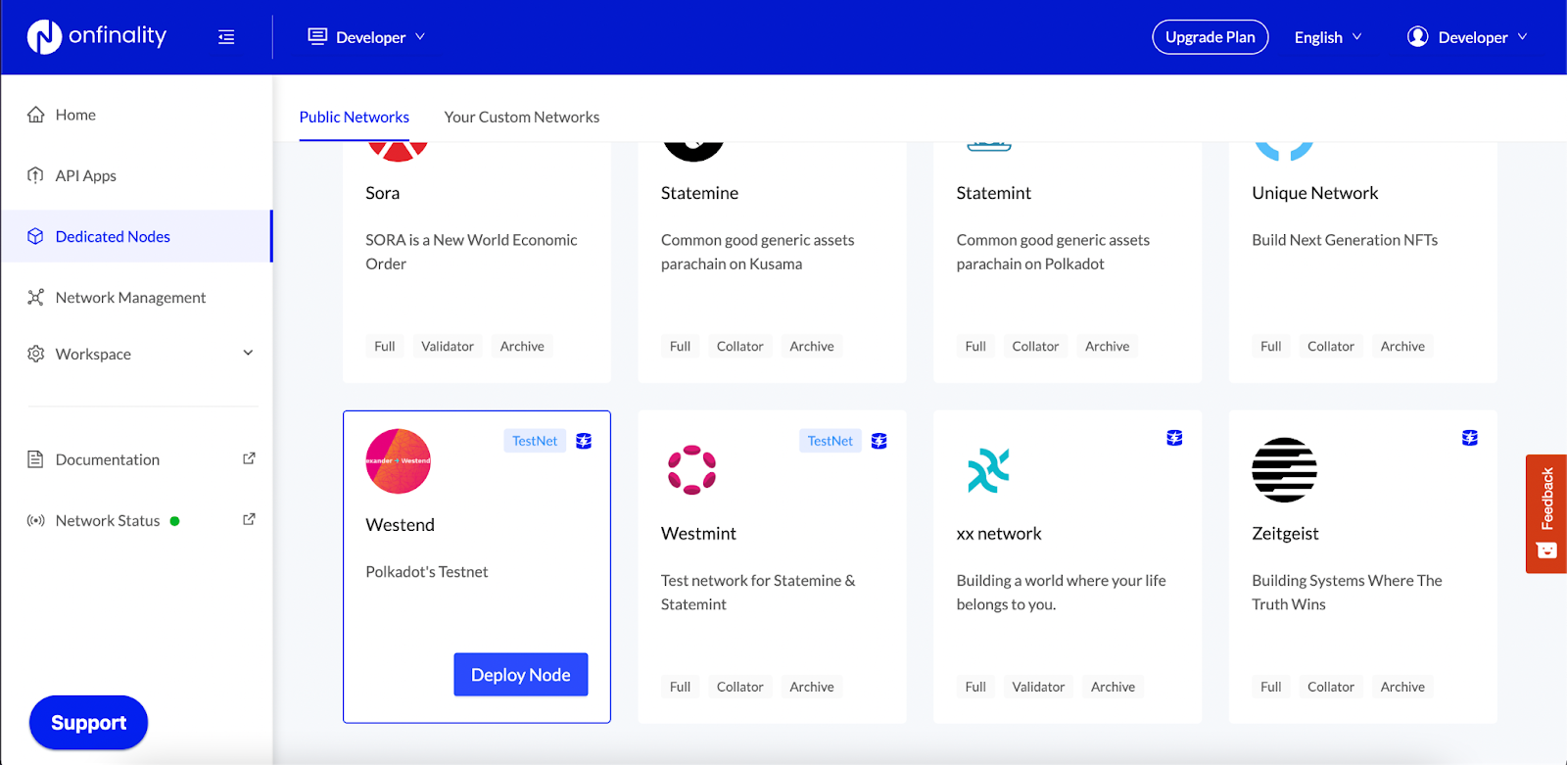The height and width of the screenshot is (765, 1567).
Task: Click the Collator tag on Westmint card
Action: pyautogui.click(x=739, y=687)
